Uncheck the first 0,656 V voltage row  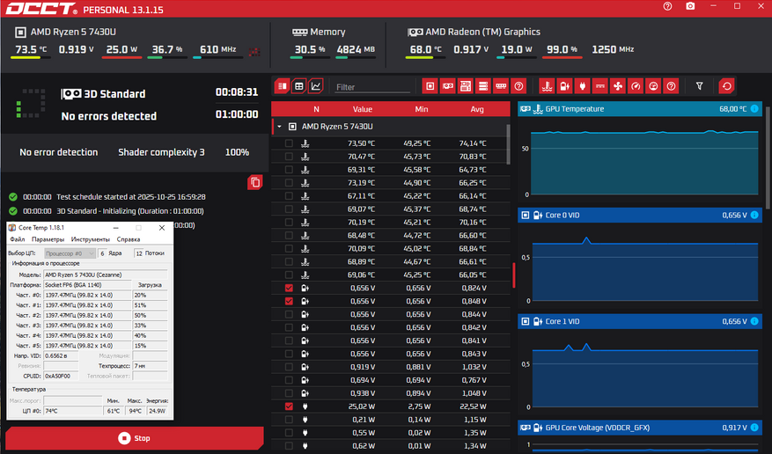point(289,288)
